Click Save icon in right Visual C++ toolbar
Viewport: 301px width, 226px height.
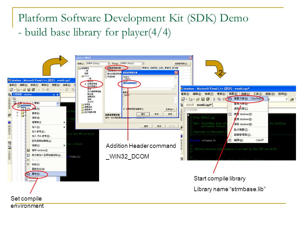[x=203, y=99]
